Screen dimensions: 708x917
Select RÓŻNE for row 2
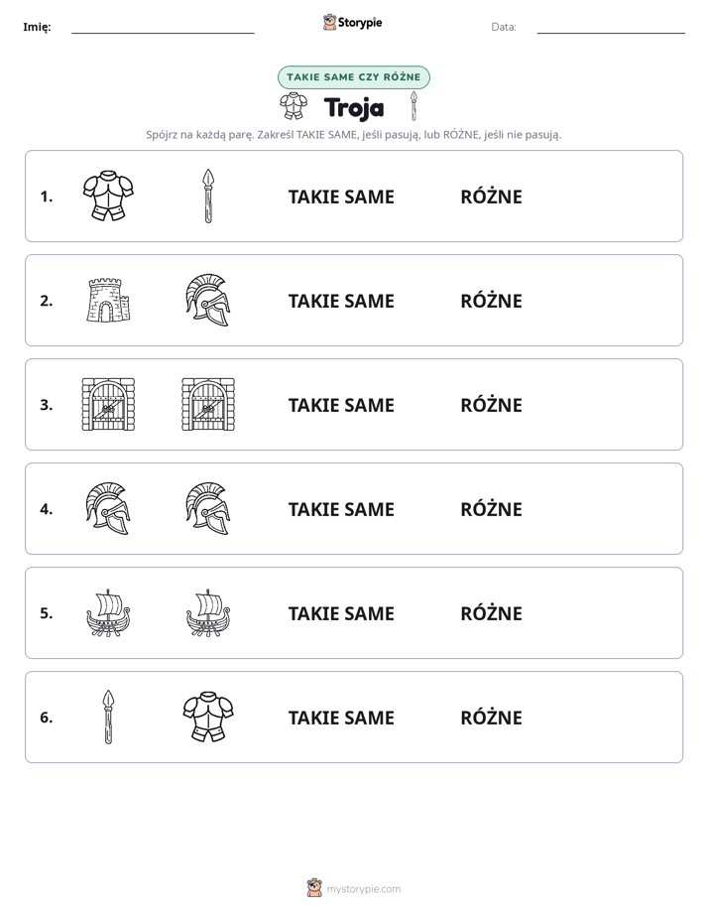491,301
